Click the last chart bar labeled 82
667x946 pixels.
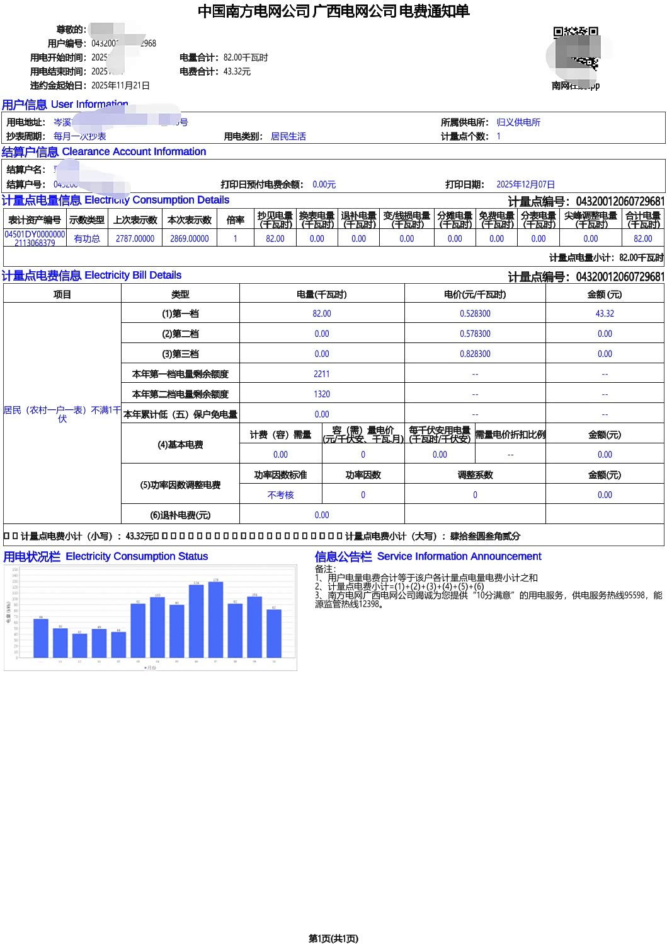tap(274, 633)
